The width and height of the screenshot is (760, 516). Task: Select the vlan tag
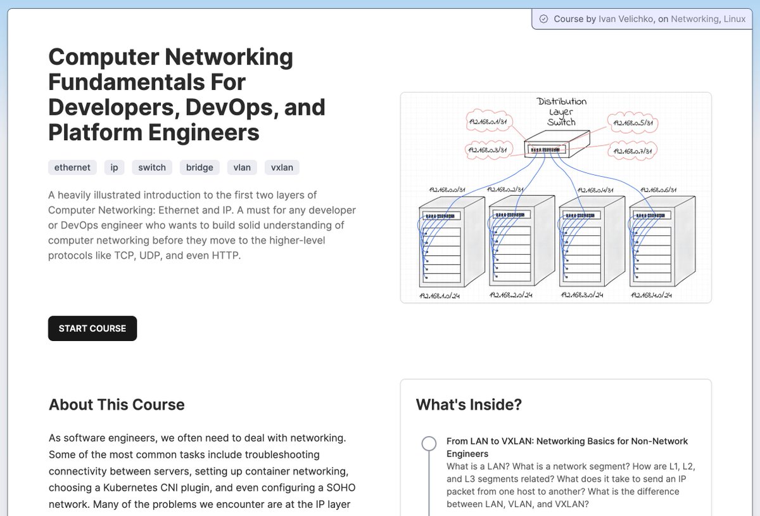point(242,167)
